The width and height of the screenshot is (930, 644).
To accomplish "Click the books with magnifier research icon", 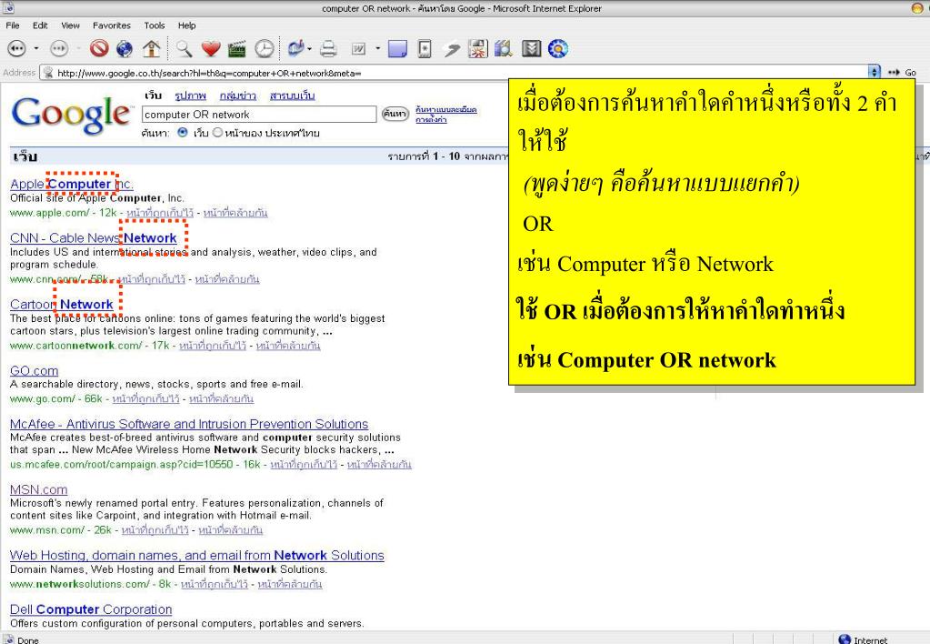I will (x=503, y=49).
